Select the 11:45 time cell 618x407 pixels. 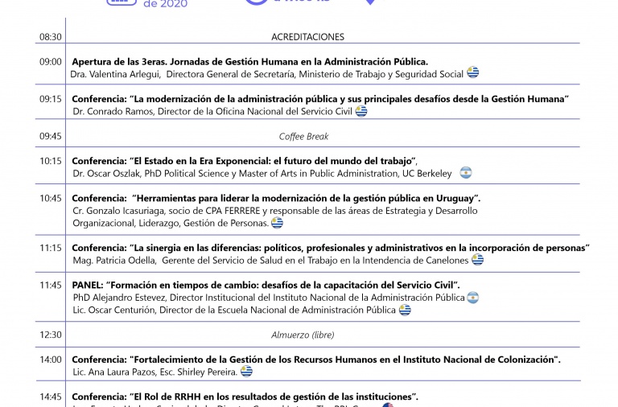click(51, 286)
